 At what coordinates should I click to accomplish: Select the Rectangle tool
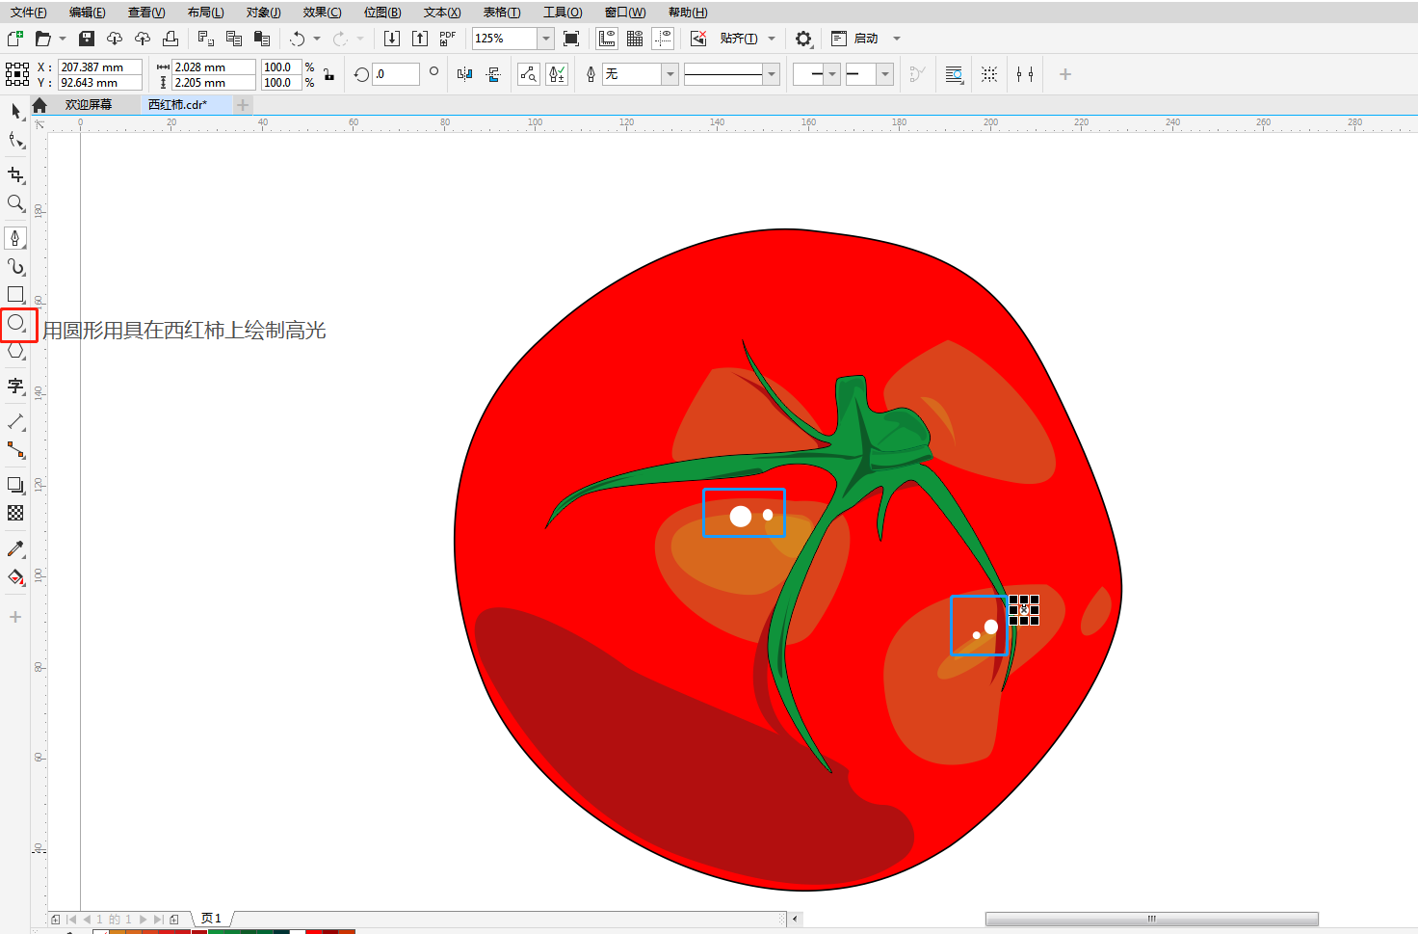[x=15, y=295]
